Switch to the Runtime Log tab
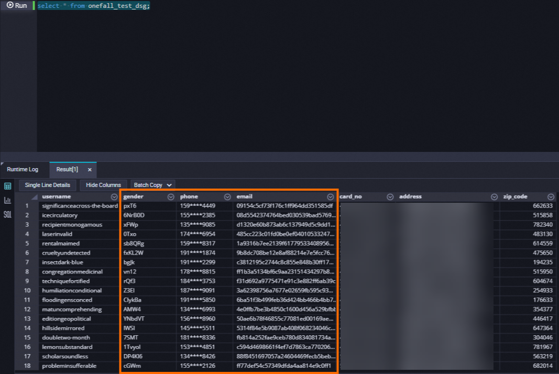 pos(23,169)
